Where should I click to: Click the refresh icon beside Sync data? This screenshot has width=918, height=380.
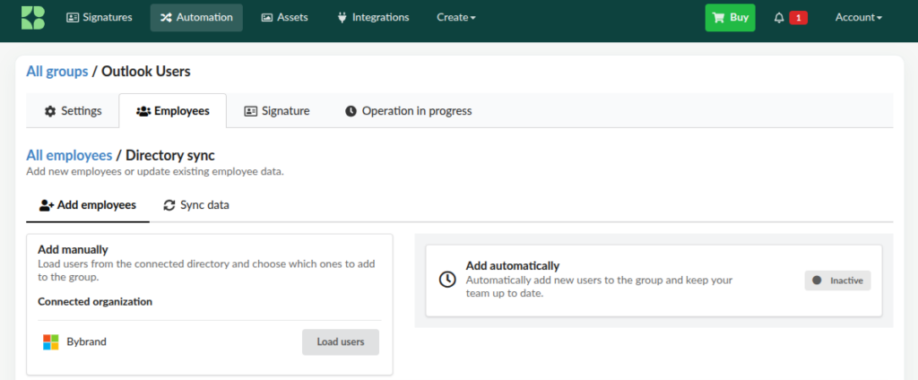pyautogui.click(x=169, y=205)
